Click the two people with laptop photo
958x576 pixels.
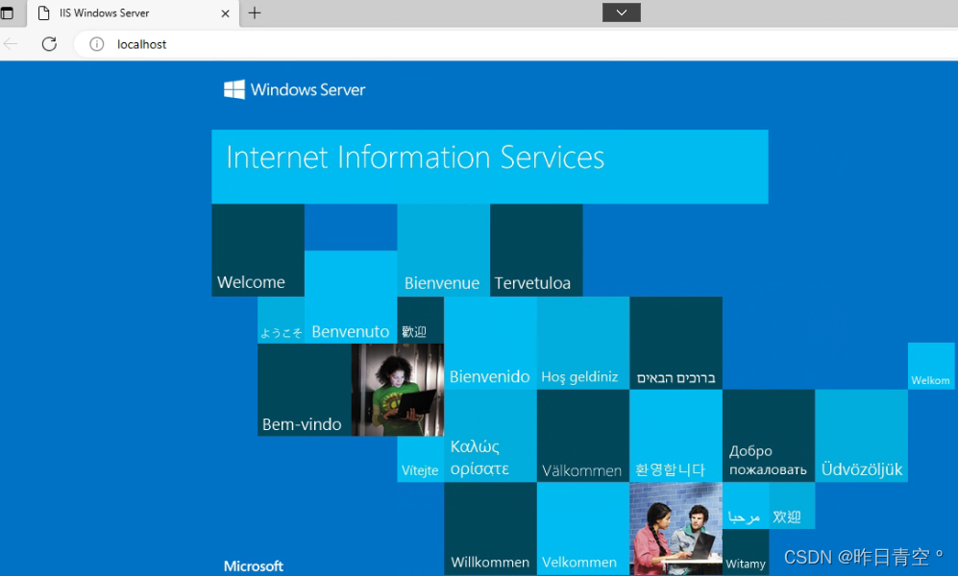(676, 528)
